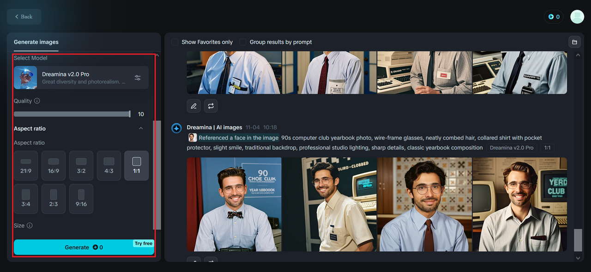Select the 3:2 aspect ratio
This screenshot has height=272, width=591.
[81, 166]
